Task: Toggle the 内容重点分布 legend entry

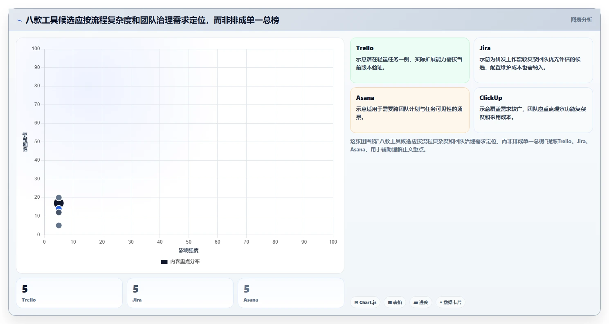Action: 180,262
